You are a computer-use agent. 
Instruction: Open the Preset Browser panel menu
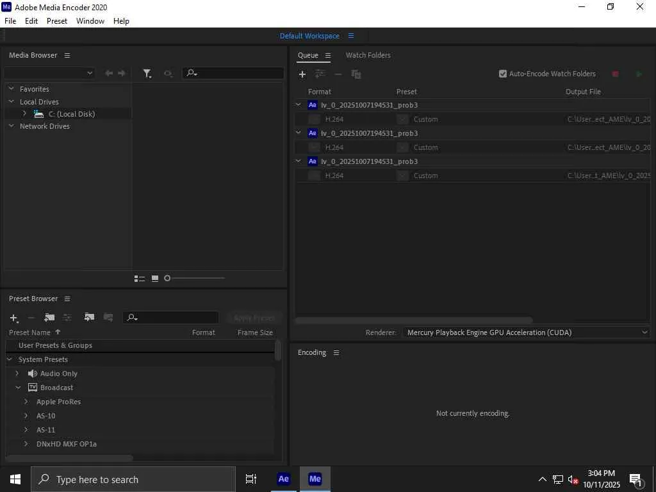(x=67, y=299)
